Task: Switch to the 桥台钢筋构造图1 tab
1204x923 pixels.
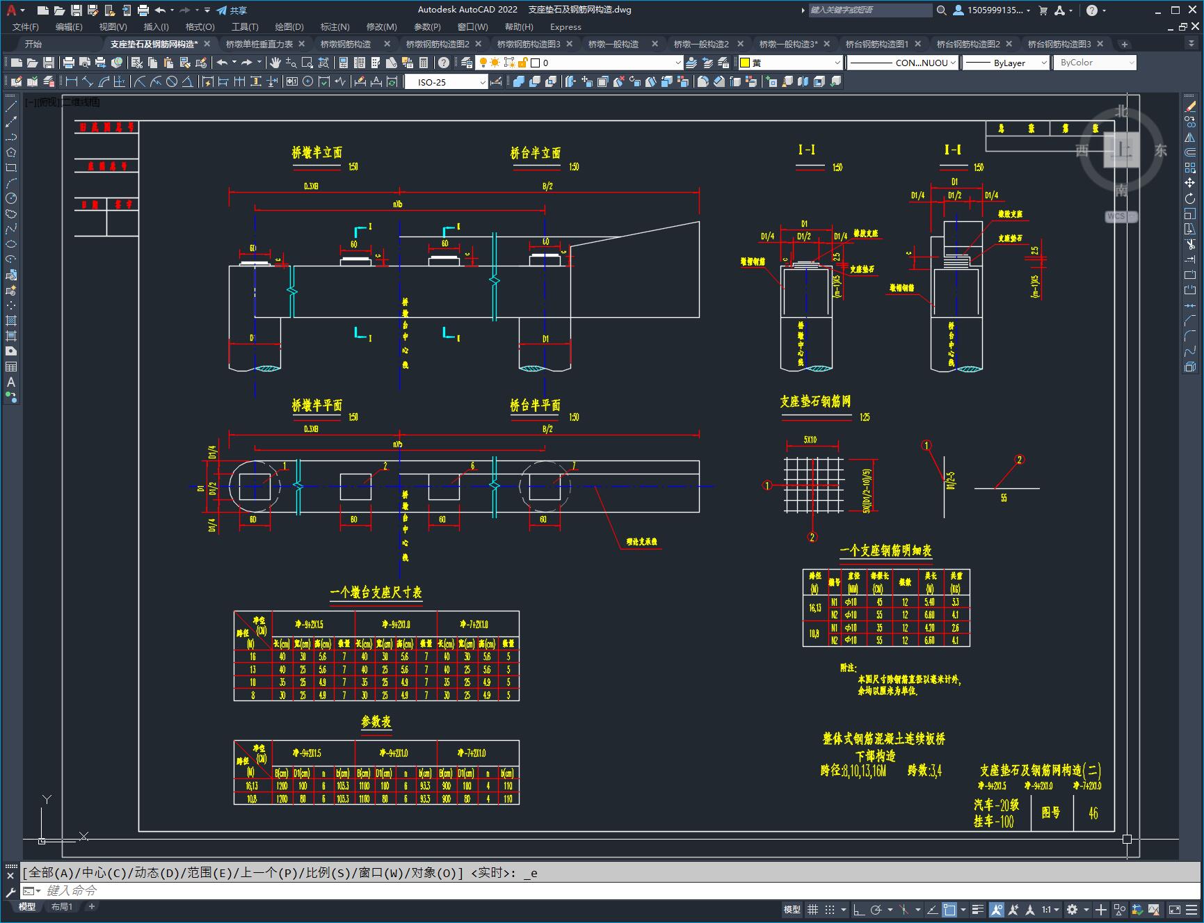Action: pos(876,44)
